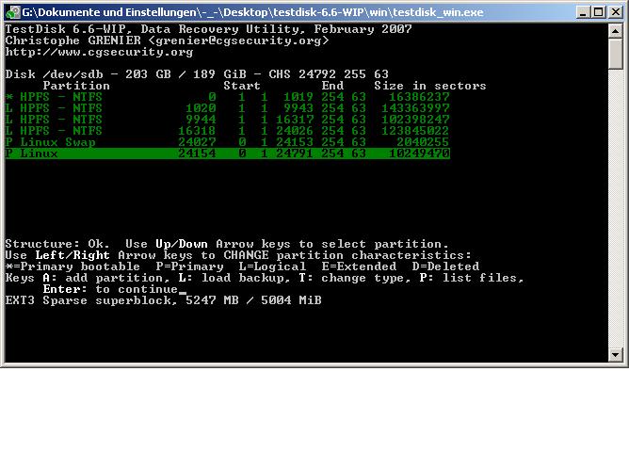This screenshot has width=629, height=452.
Task: Click the sector size value 2040255
Action: [x=423, y=142]
